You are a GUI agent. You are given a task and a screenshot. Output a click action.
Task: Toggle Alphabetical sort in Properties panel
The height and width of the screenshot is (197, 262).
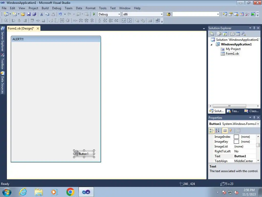[217, 131]
